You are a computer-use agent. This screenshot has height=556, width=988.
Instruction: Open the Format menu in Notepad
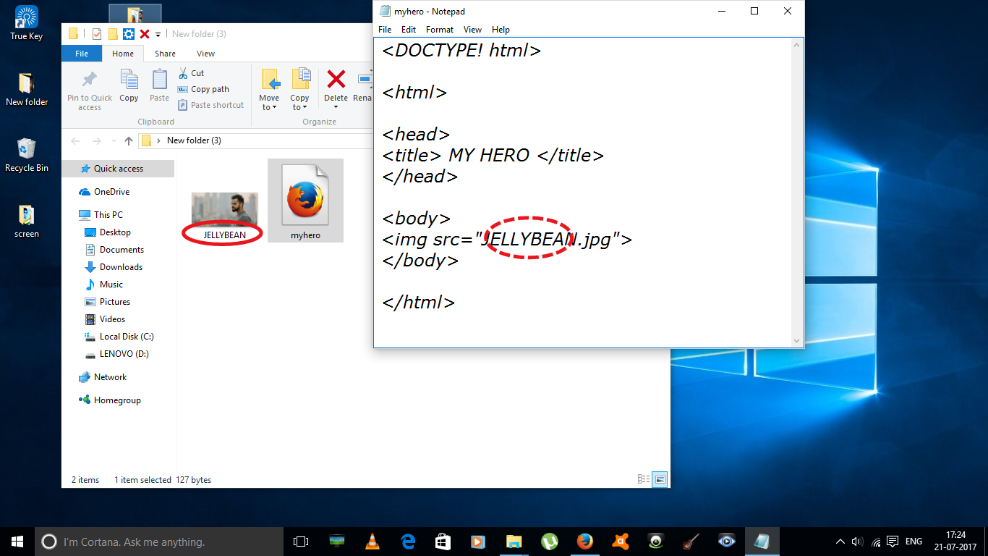click(440, 30)
